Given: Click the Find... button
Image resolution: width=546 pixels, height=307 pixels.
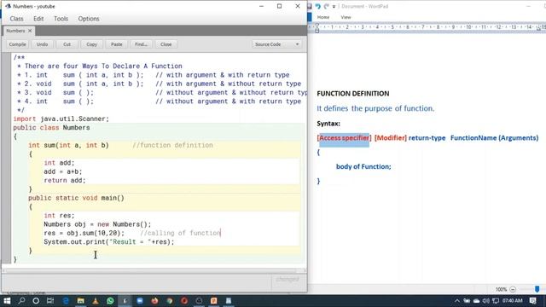Looking at the screenshot, I should (x=141, y=44).
